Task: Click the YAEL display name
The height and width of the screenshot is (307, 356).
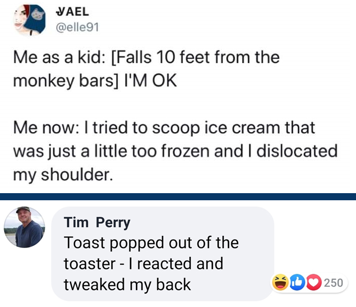Action: [72, 12]
